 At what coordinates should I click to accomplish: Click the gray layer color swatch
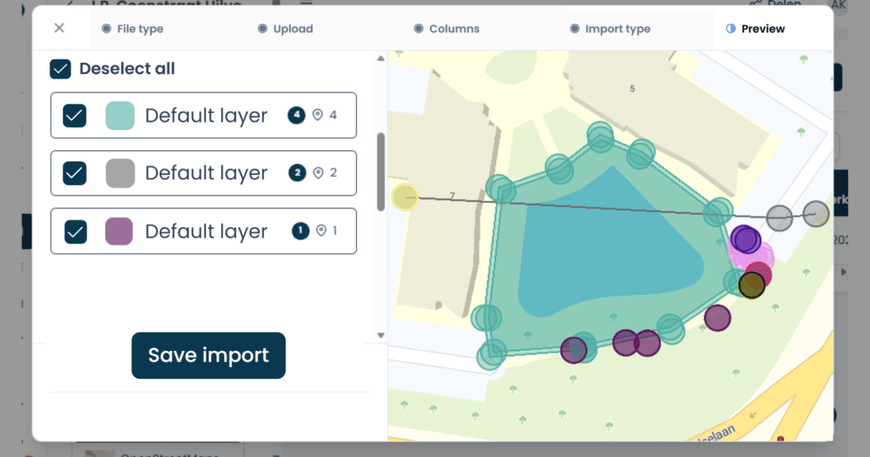[x=120, y=173]
